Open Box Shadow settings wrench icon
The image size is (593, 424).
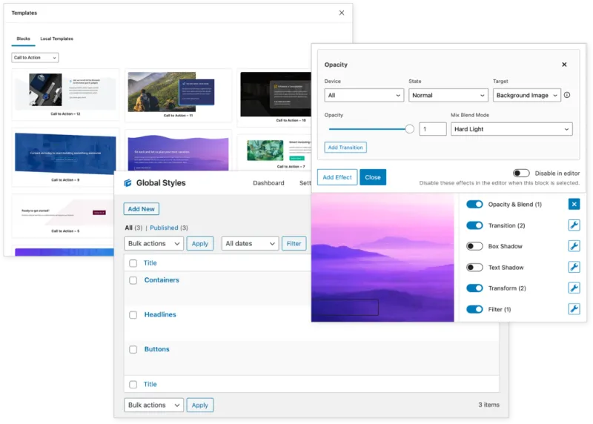pyautogui.click(x=574, y=246)
